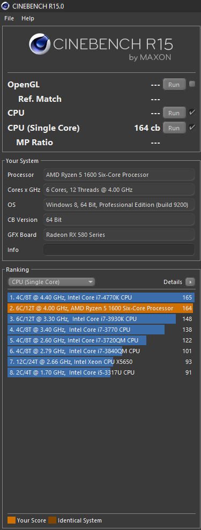This screenshot has width=201, height=530.
Task: Click the brown Identical System legend swatch
Action: [53, 520]
